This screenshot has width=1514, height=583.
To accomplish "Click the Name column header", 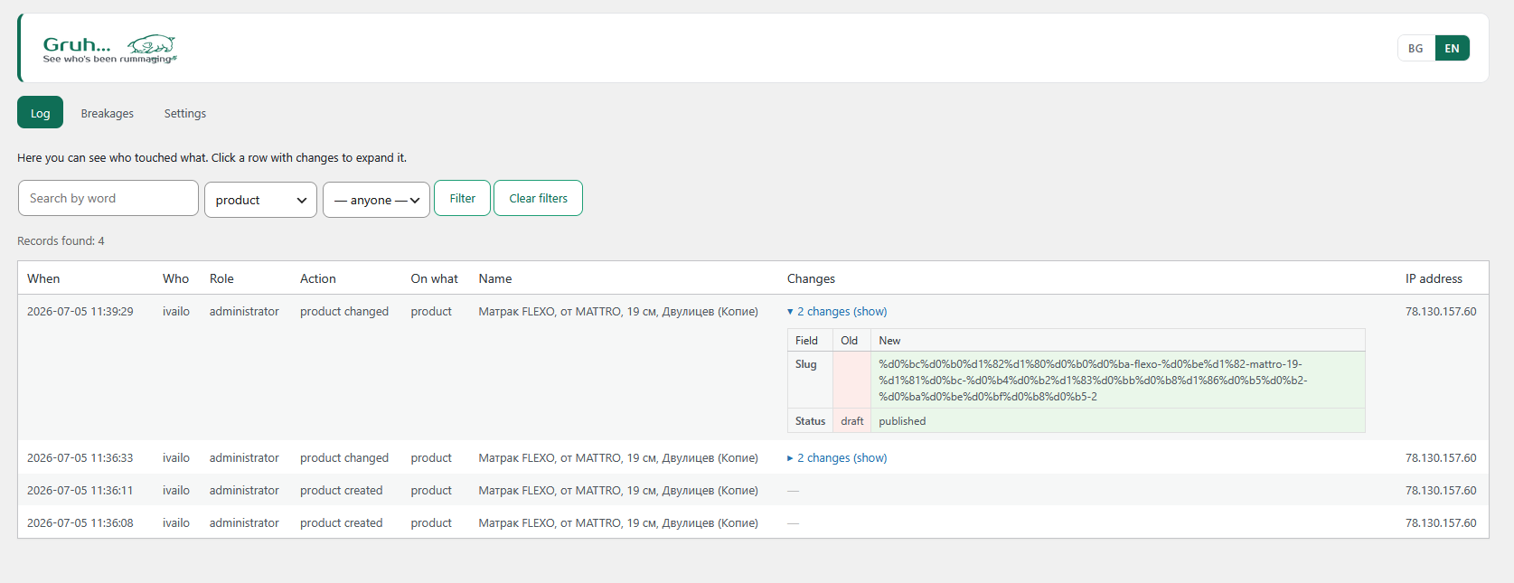I will [x=495, y=278].
